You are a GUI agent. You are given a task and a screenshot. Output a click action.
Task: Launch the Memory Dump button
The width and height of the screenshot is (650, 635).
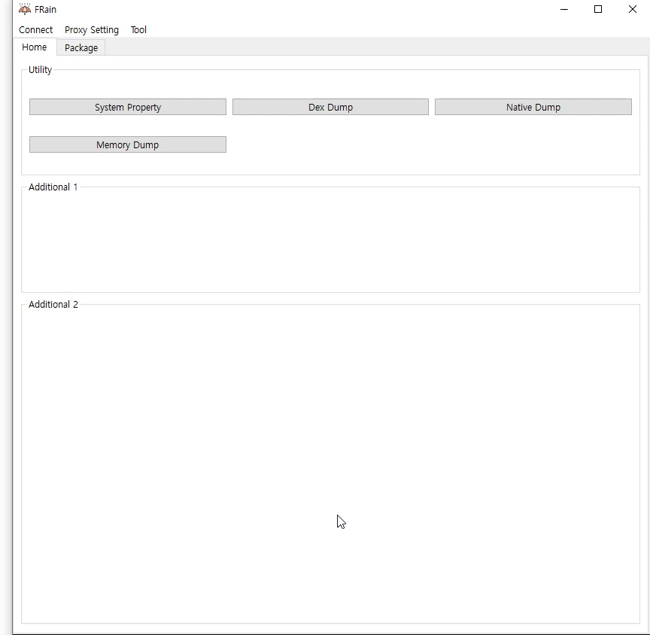click(x=128, y=144)
